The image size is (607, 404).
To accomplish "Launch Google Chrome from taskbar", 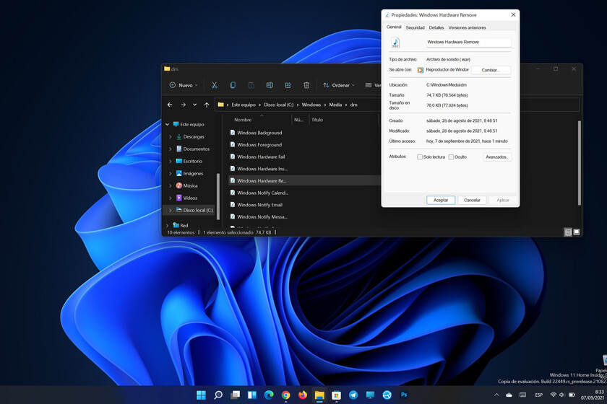I will click(x=285, y=395).
